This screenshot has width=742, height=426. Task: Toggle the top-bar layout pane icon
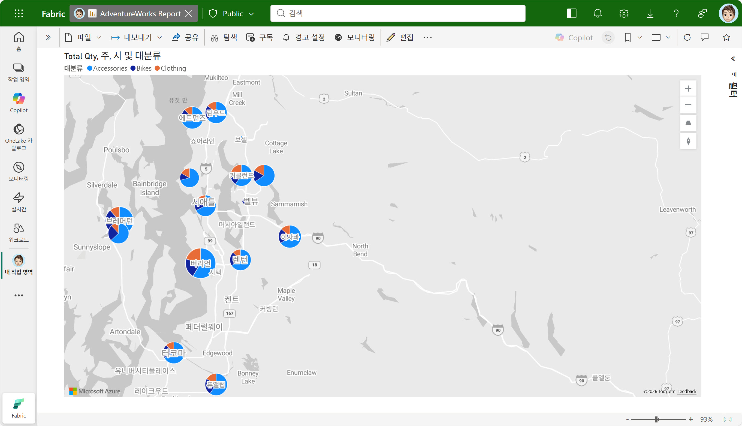tap(571, 13)
